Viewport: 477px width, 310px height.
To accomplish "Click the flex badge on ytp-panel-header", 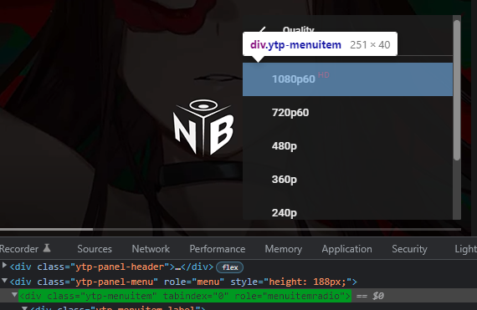I will pyautogui.click(x=229, y=267).
